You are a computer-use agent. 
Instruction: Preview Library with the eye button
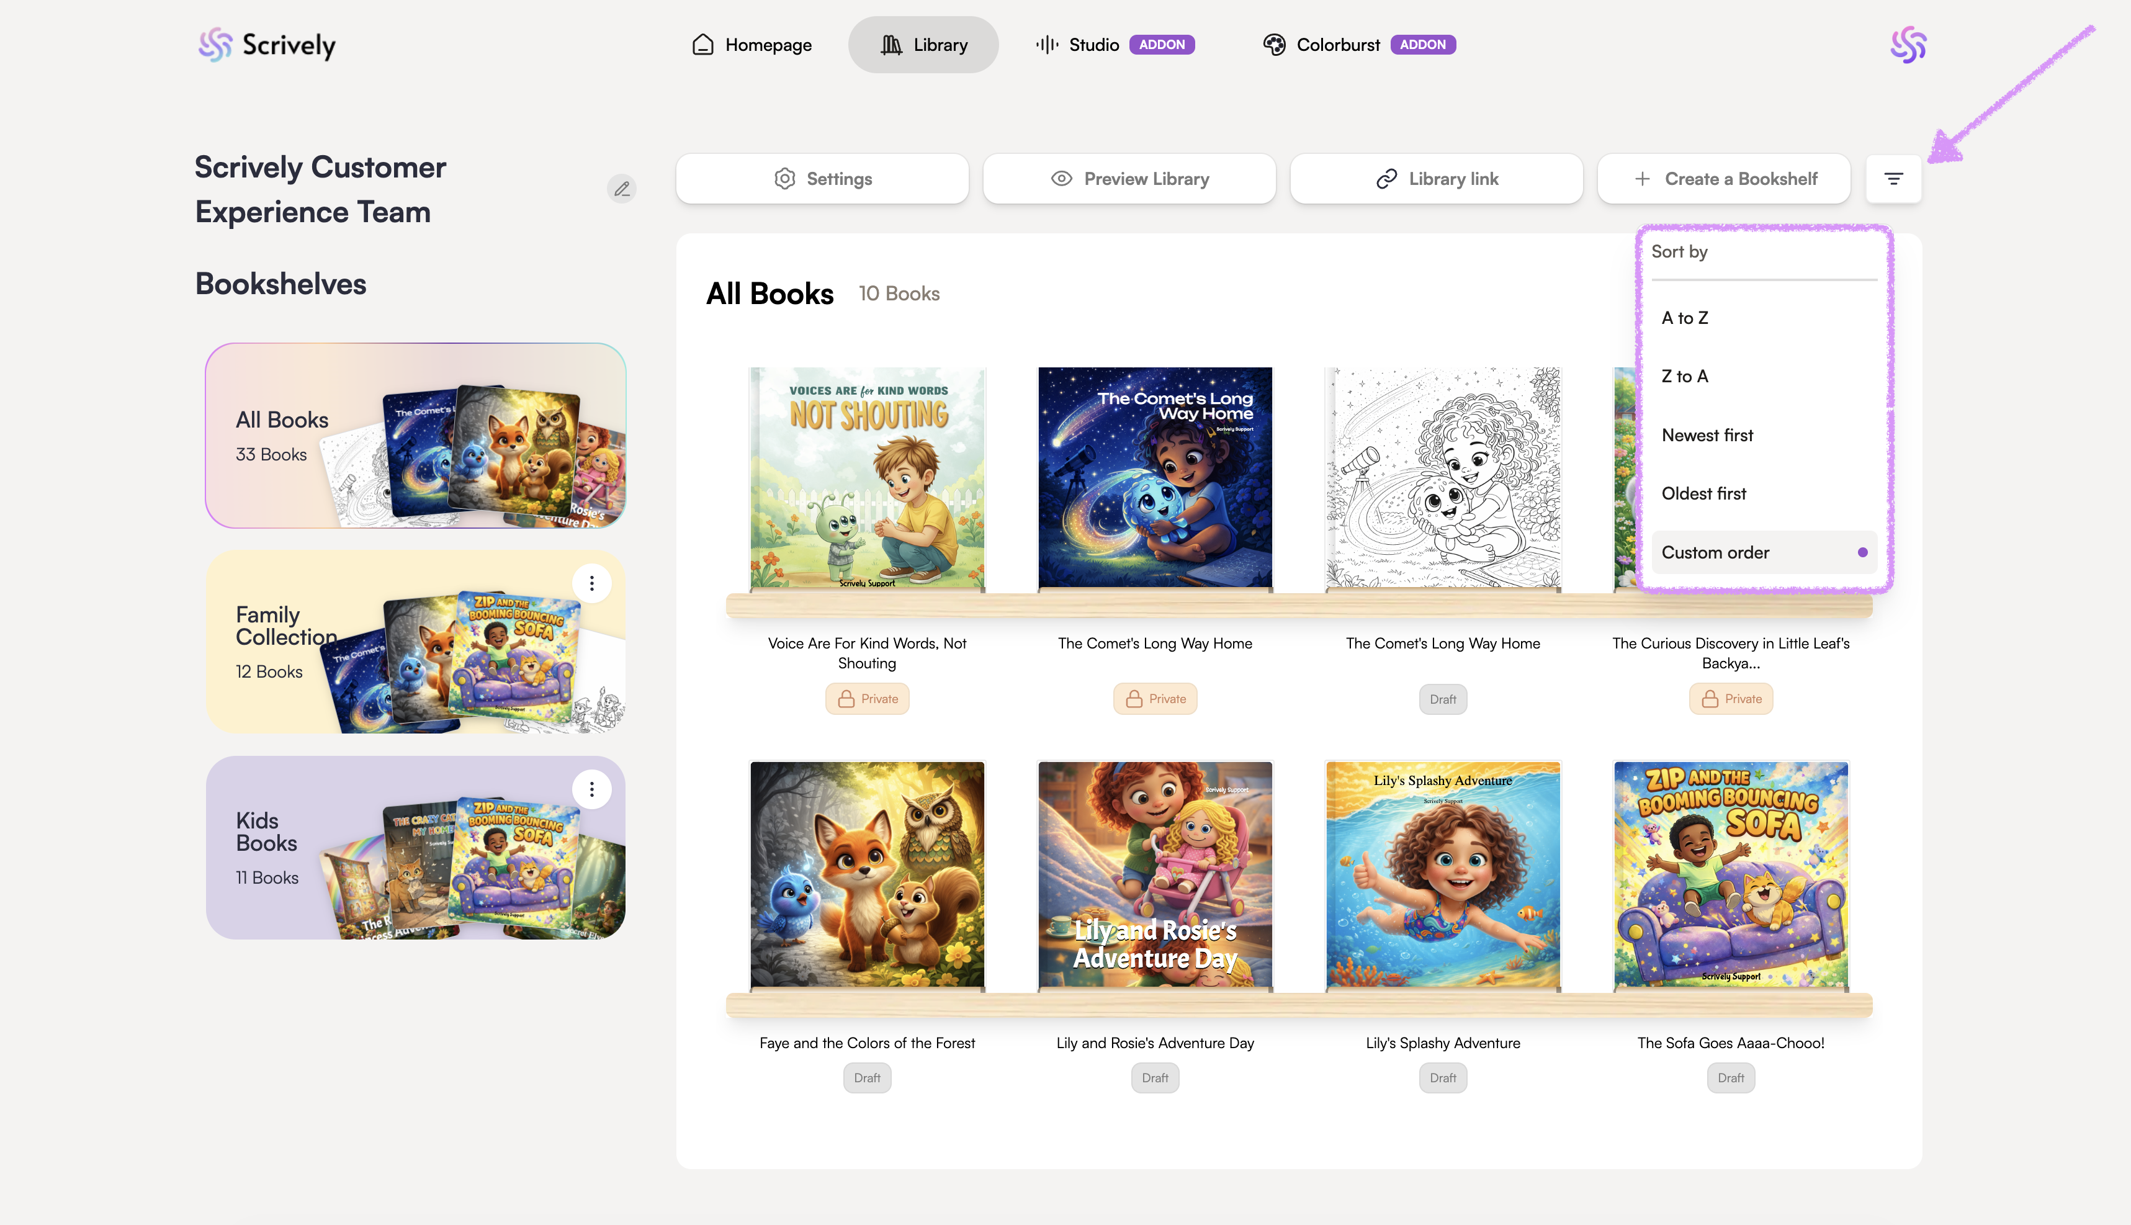click(1129, 178)
